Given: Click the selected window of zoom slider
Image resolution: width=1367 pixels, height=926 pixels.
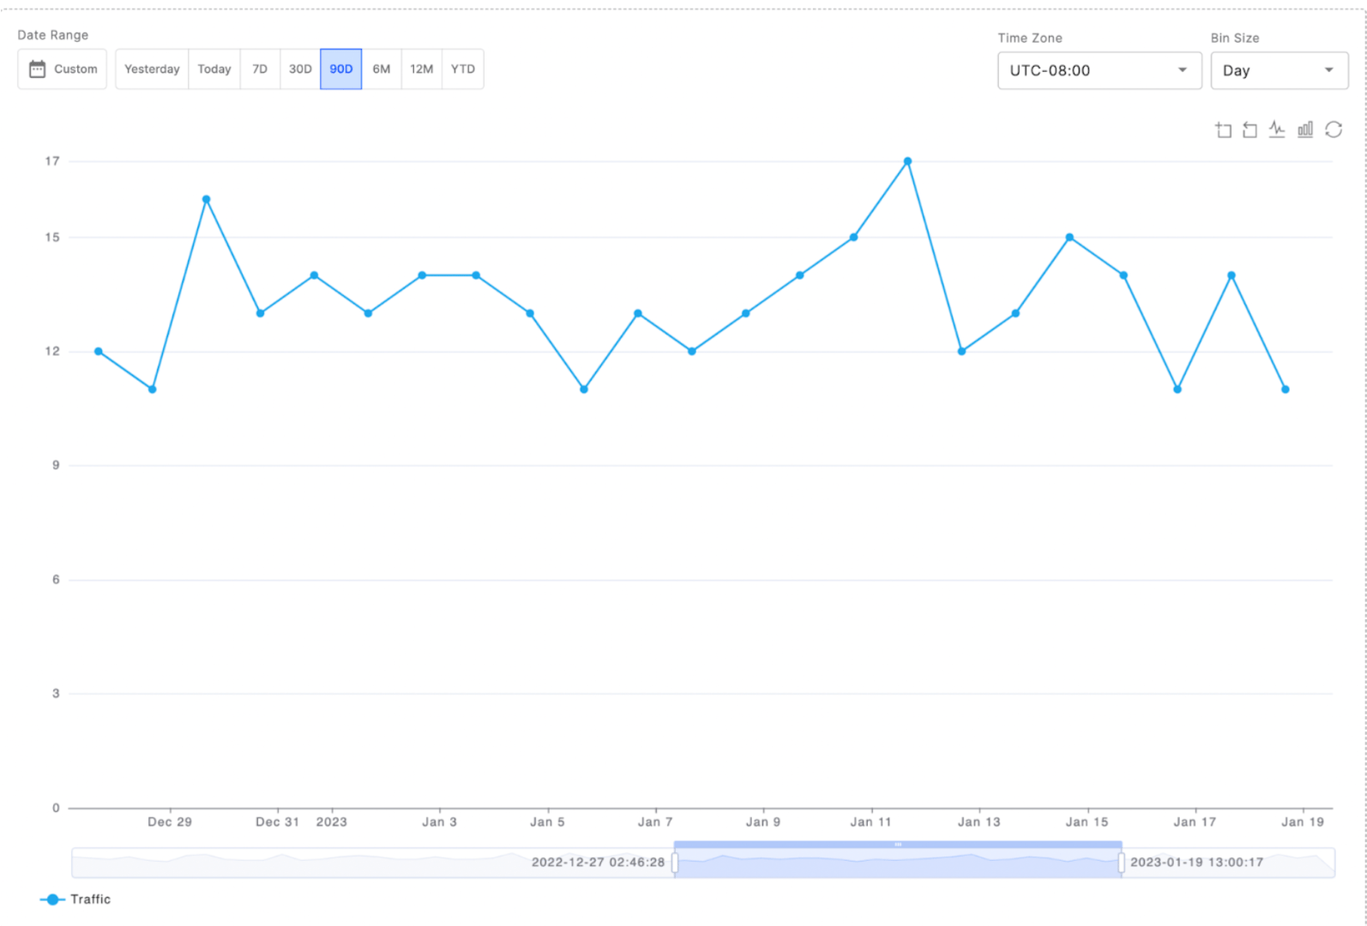Looking at the screenshot, I should [898, 863].
